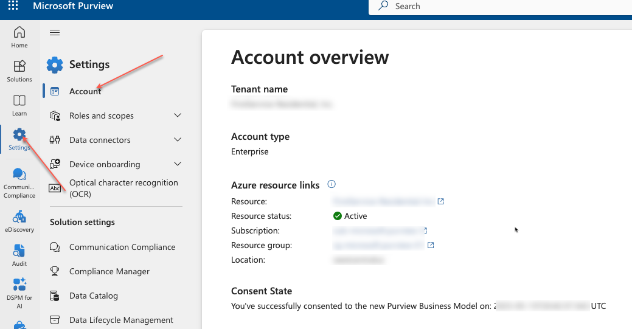Click the search magnifier icon
632x329 pixels.
pyautogui.click(x=383, y=5)
